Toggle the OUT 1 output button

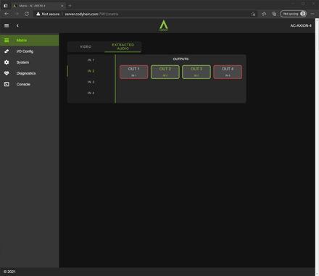click(x=134, y=72)
